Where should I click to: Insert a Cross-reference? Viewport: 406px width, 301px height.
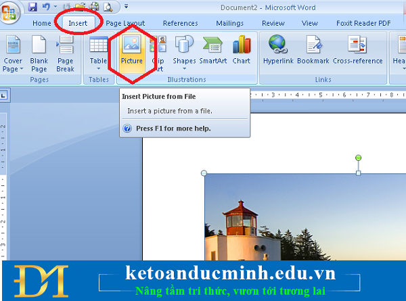[x=357, y=50]
